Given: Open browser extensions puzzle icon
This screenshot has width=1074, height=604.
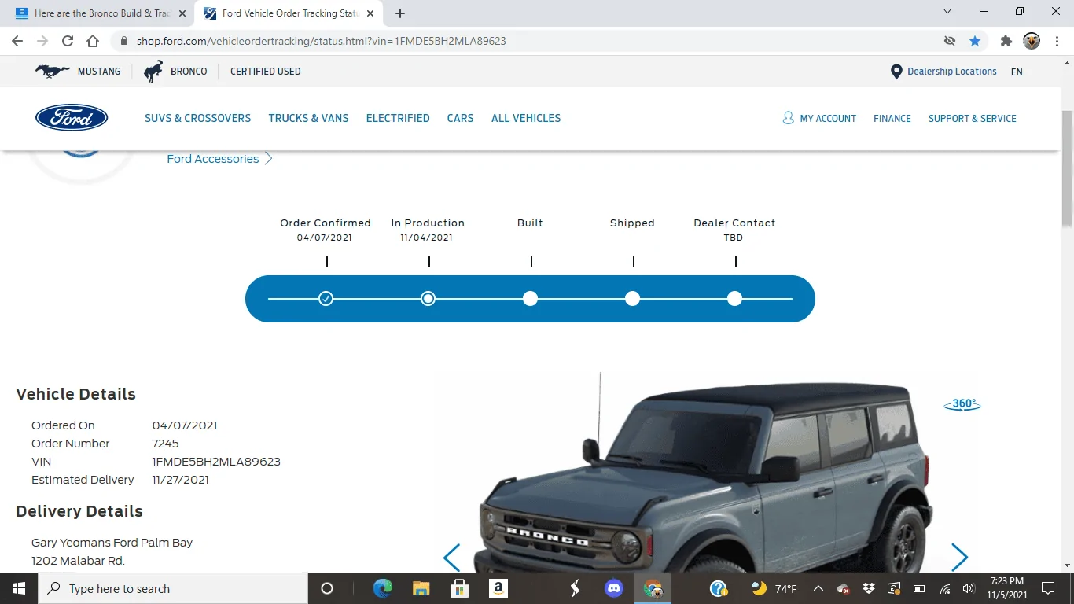Looking at the screenshot, I should coord(1006,41).
